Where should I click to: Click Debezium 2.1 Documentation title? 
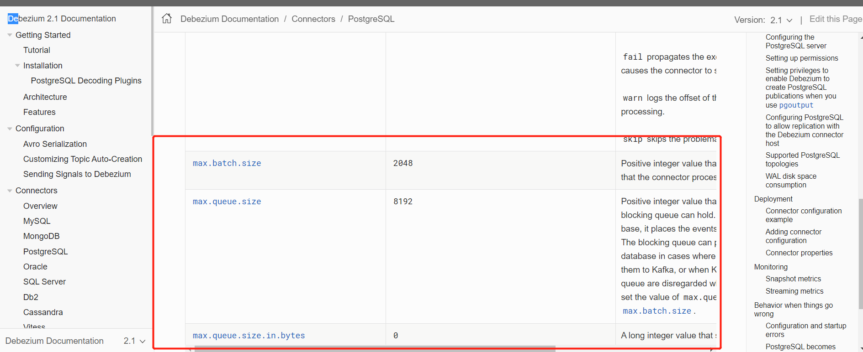(x=62, y=19)
